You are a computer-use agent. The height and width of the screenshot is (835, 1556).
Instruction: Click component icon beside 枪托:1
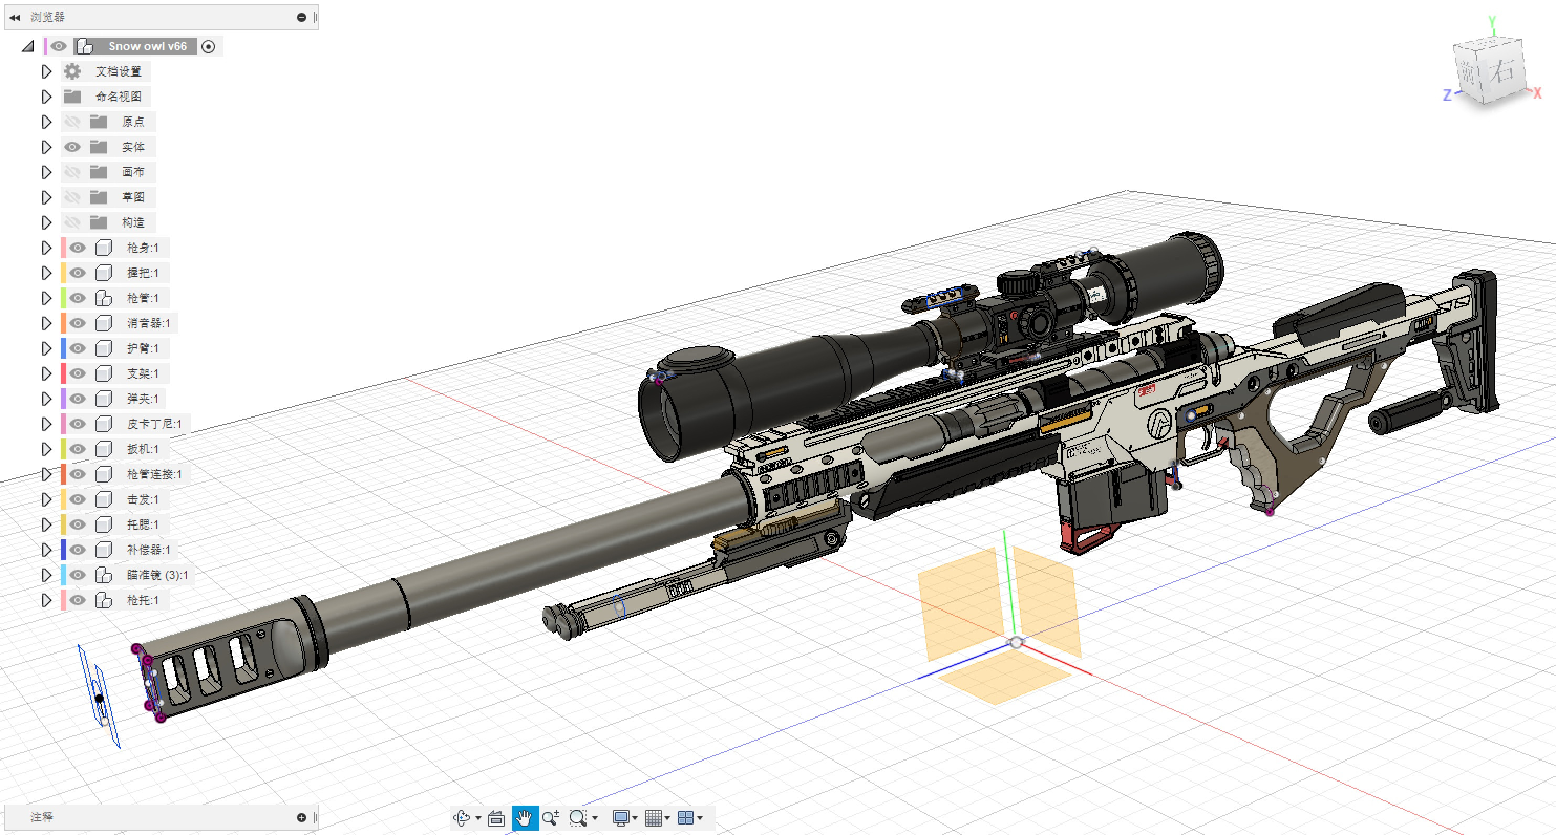tap(104, 600)
